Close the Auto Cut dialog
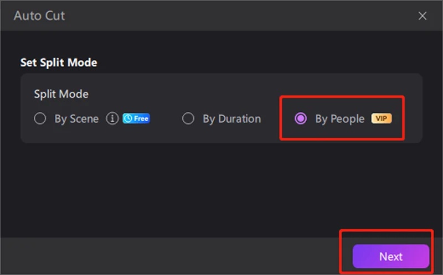 [423, 15]
